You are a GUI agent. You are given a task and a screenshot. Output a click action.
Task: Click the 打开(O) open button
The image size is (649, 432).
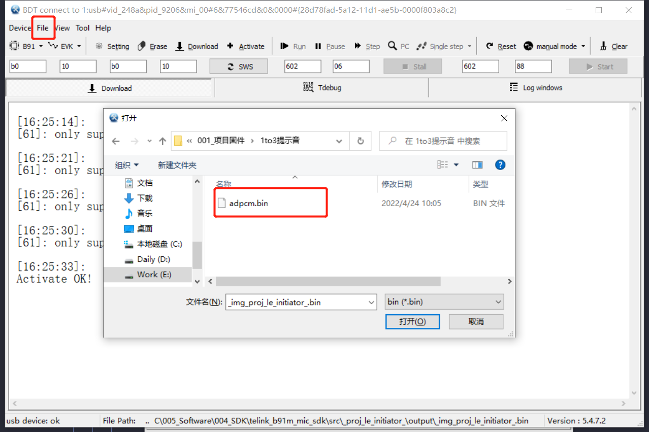click(x=412, y=321)
